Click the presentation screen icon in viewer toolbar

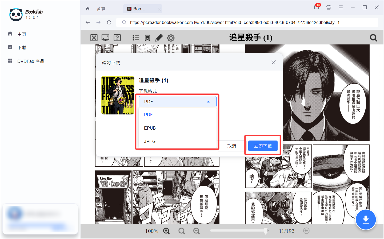(106, 38)
